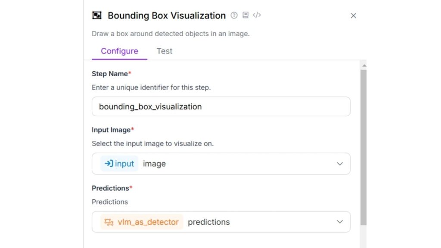The width and height of the screenshot is (441, 248).
Task: Click the vlm_as_detector model chip icon
Action: 109,222
